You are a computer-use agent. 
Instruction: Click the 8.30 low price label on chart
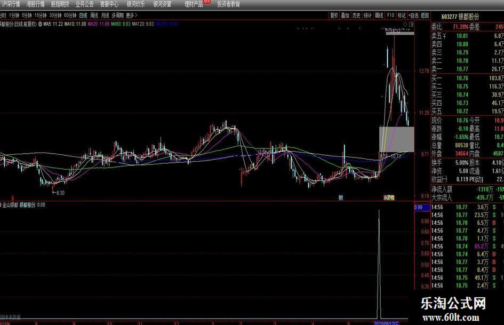60,193
